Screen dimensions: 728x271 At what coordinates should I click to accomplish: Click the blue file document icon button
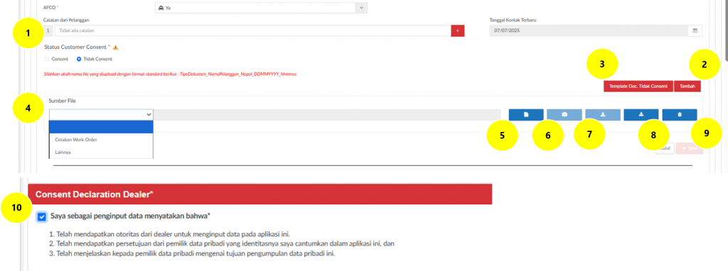[x=526, y=115]
